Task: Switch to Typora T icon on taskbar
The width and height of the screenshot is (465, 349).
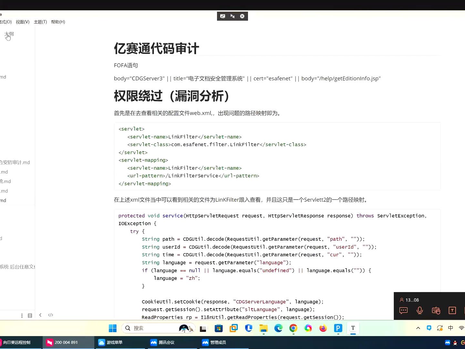Action: (x=353, y=328)
